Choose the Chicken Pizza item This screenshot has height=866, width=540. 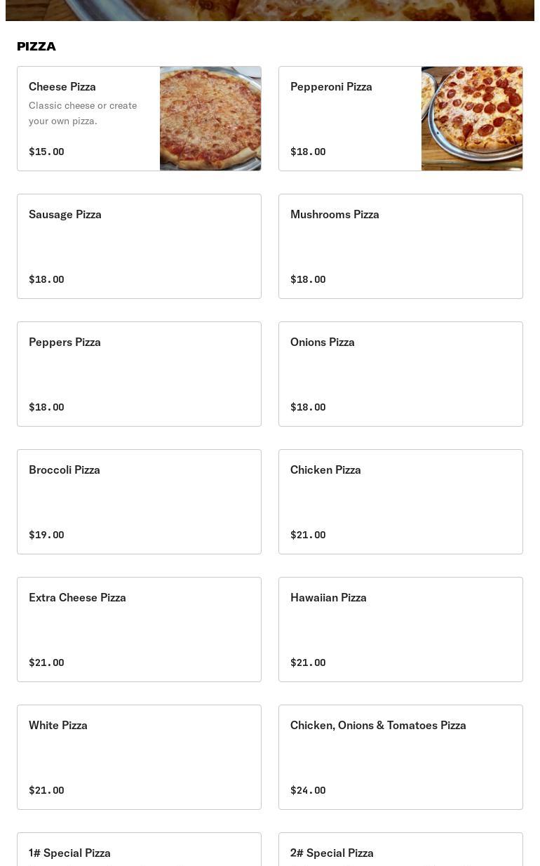[x=400, y=502]
